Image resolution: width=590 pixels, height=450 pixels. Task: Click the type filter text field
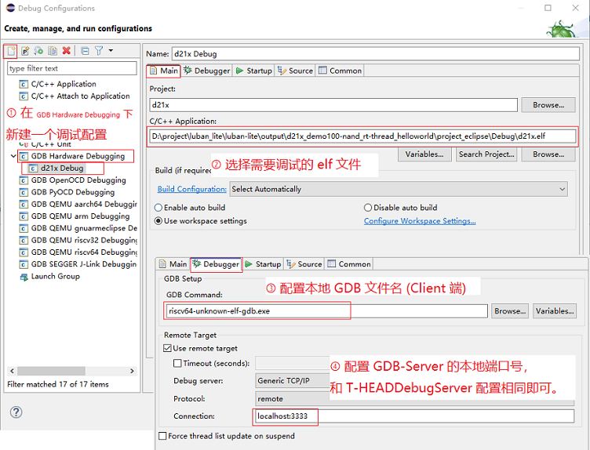71,69
